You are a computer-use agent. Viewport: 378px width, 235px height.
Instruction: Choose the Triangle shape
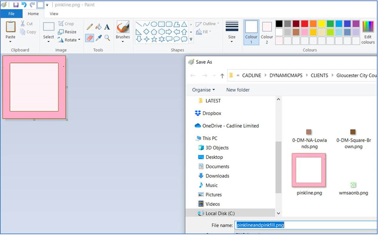point(184,24)
